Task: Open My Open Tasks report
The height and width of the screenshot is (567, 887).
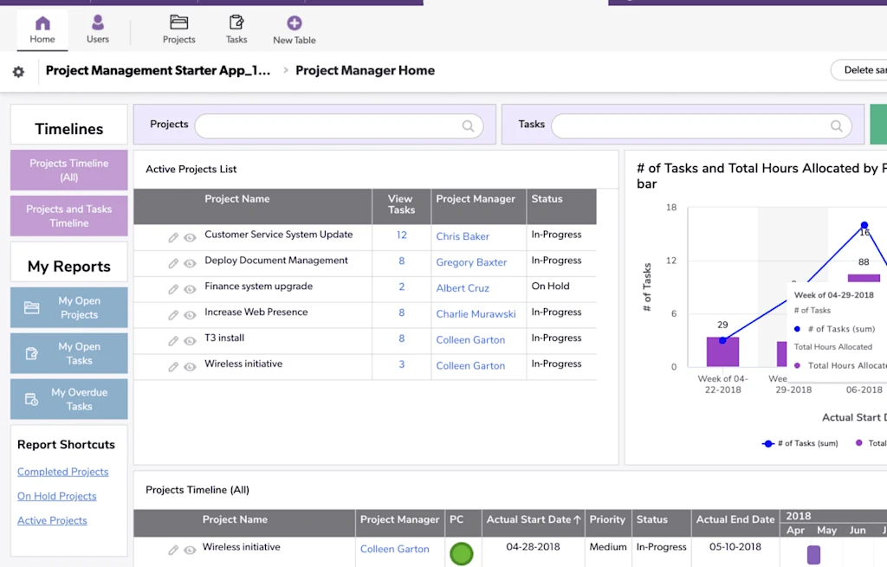Action: pos(69,353)
